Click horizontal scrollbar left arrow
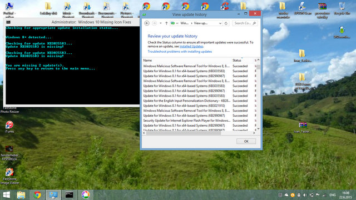This screenshot has height=200, width=356. [x=144, y=133]
